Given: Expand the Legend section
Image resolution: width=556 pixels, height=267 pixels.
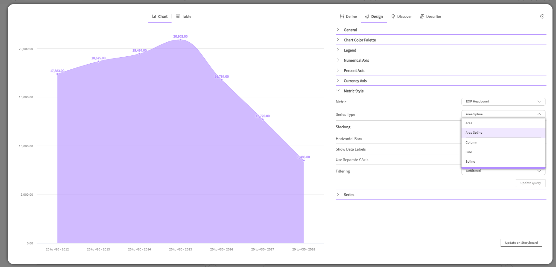Looking at the screenshot, I should click(x=338, y=50).
